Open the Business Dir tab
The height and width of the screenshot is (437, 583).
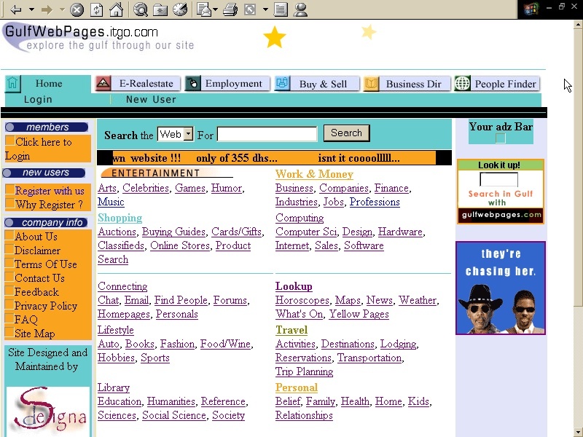tap(407, 84)
